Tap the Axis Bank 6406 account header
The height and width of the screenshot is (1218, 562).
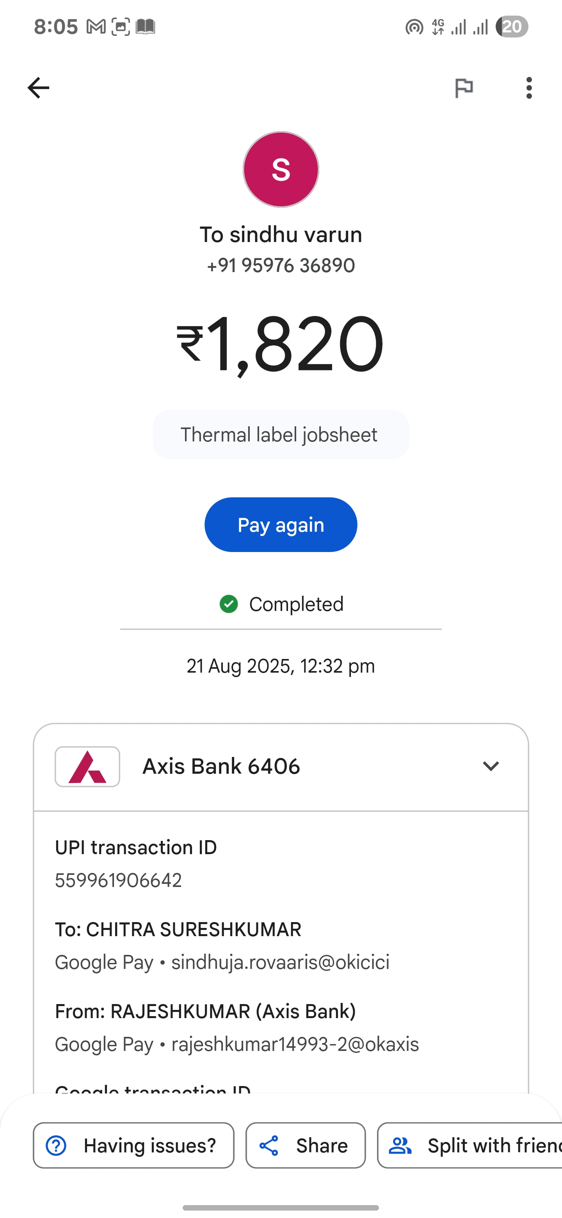click(281, 766)
